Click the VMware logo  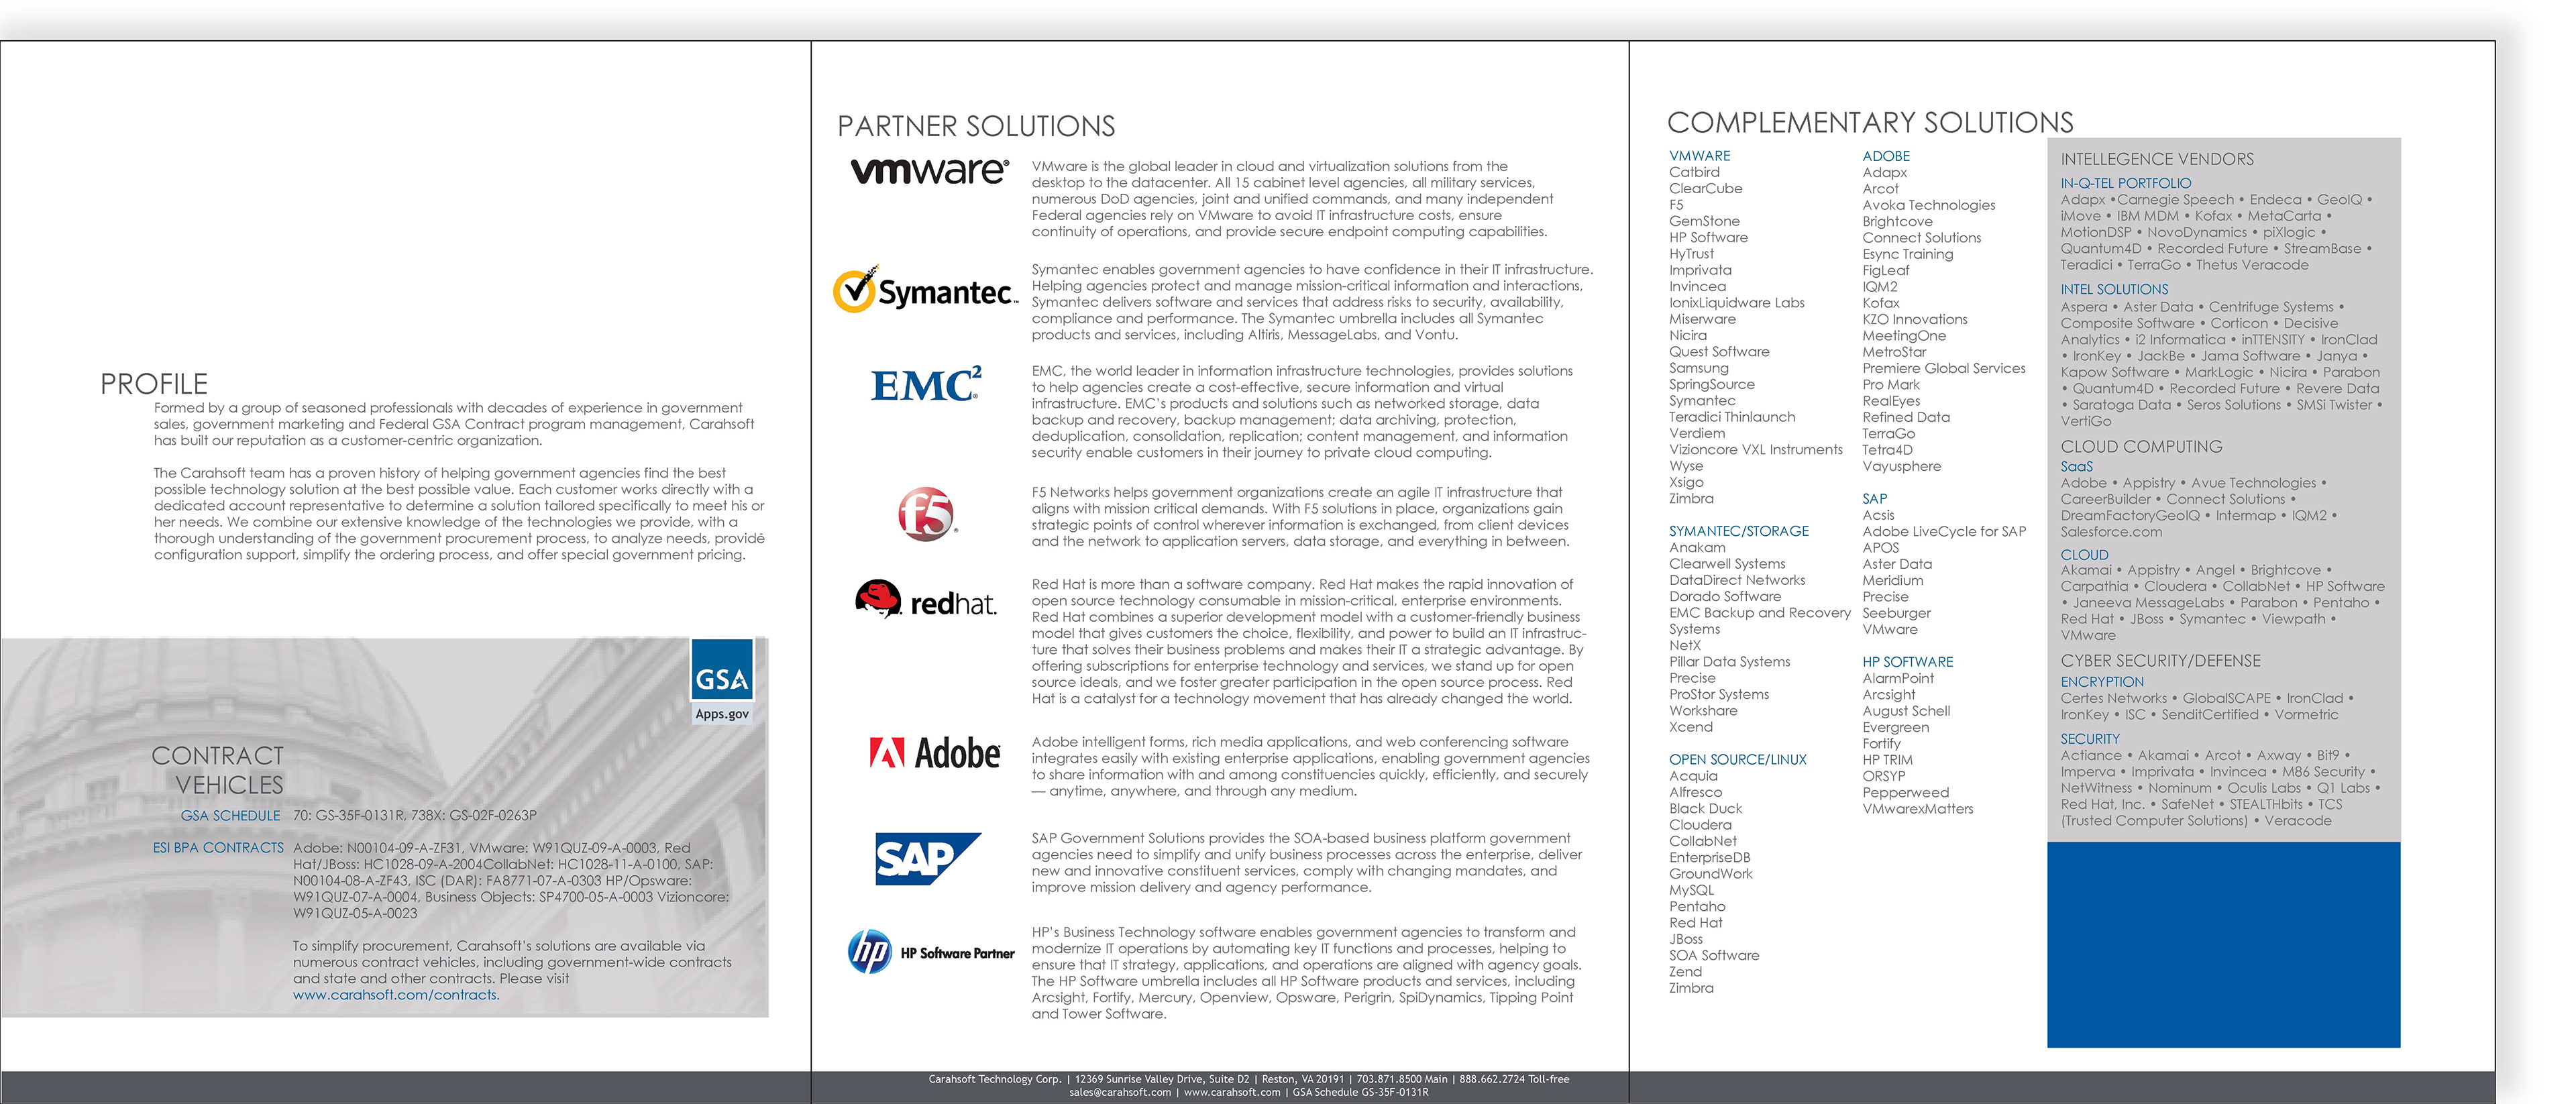(929, 171)
